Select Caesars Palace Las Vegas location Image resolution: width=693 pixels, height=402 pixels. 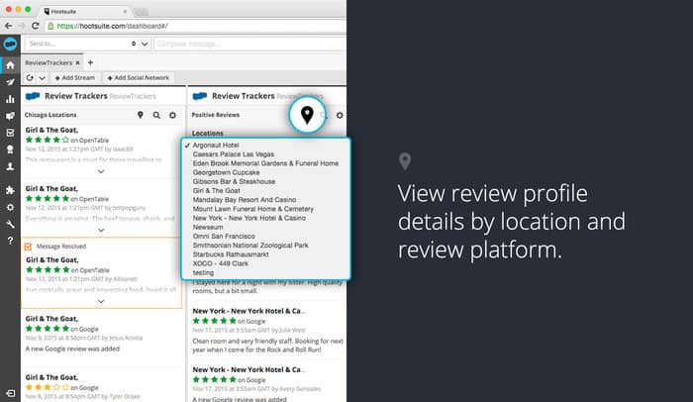(234, 154)
